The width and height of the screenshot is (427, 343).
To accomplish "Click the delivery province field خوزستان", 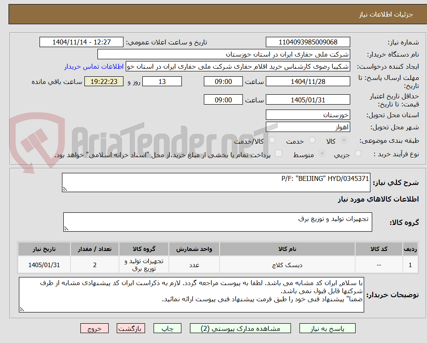I will (x=308, y=115).
